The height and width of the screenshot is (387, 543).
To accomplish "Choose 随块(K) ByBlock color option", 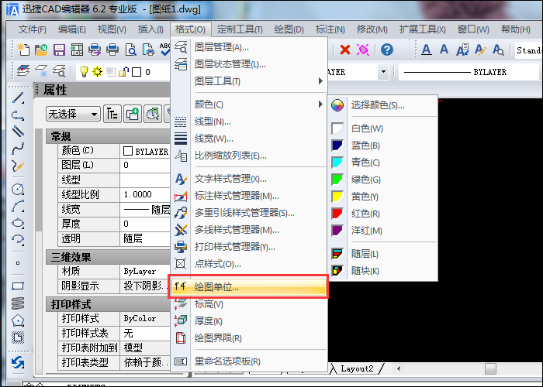I will [382, 271].
